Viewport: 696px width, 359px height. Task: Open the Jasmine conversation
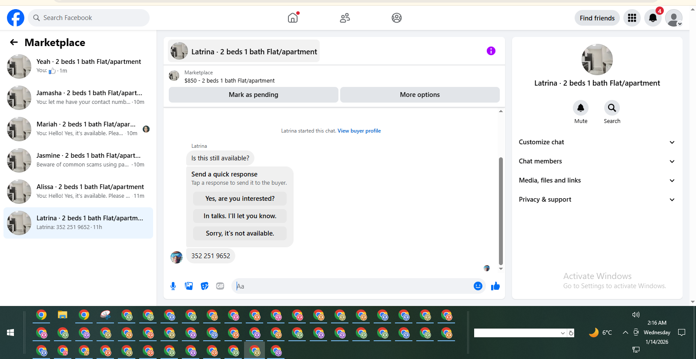click(x=78, y=160)
